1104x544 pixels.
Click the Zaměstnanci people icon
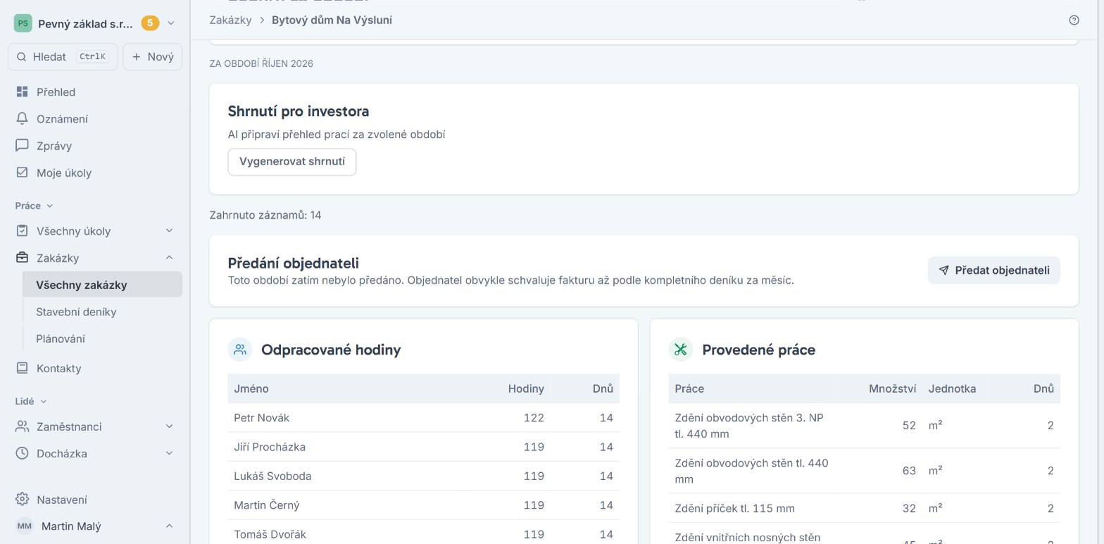click(23, 426)
